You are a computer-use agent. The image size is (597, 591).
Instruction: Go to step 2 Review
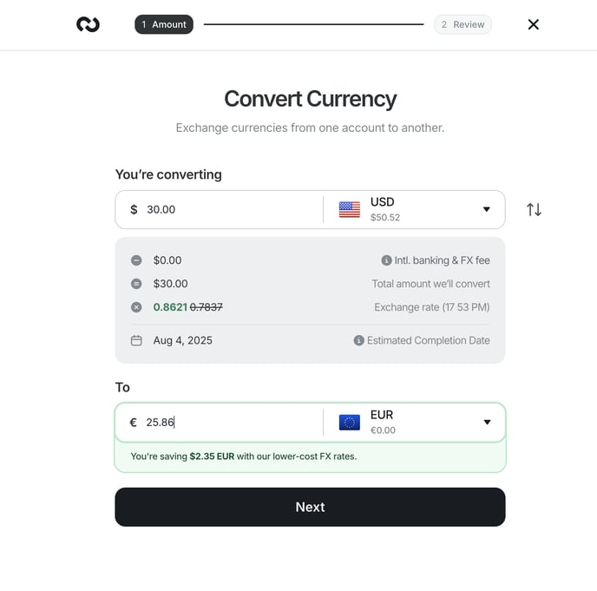(463, 24)
